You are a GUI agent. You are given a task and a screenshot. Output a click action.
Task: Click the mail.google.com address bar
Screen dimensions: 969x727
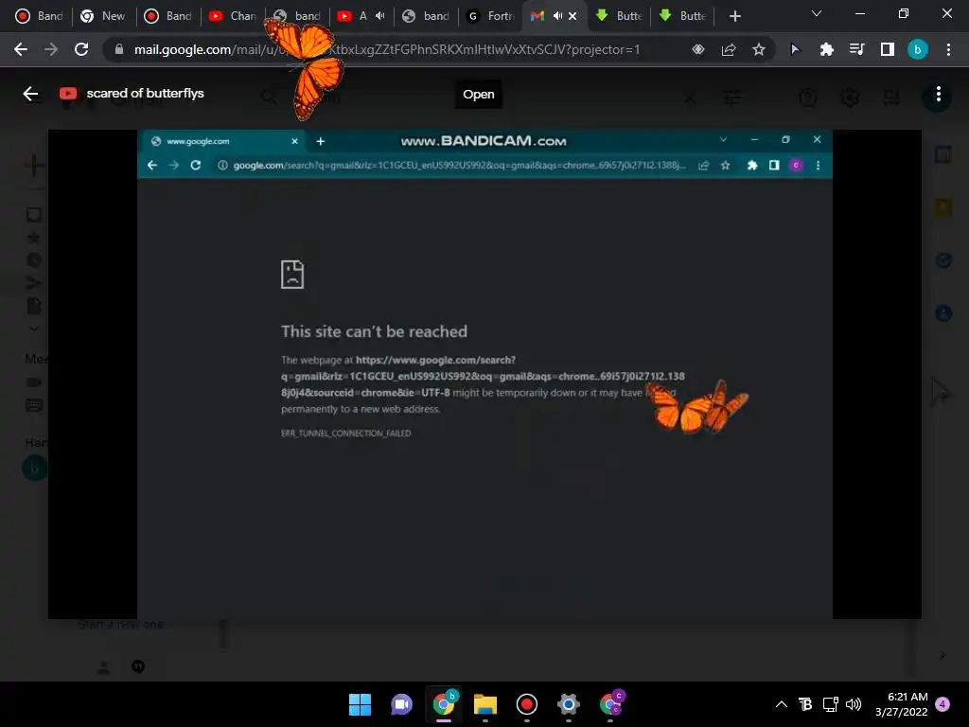(396, 49)
